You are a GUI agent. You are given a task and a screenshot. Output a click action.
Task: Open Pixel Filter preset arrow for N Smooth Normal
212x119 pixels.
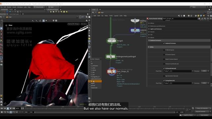(193, 71)
